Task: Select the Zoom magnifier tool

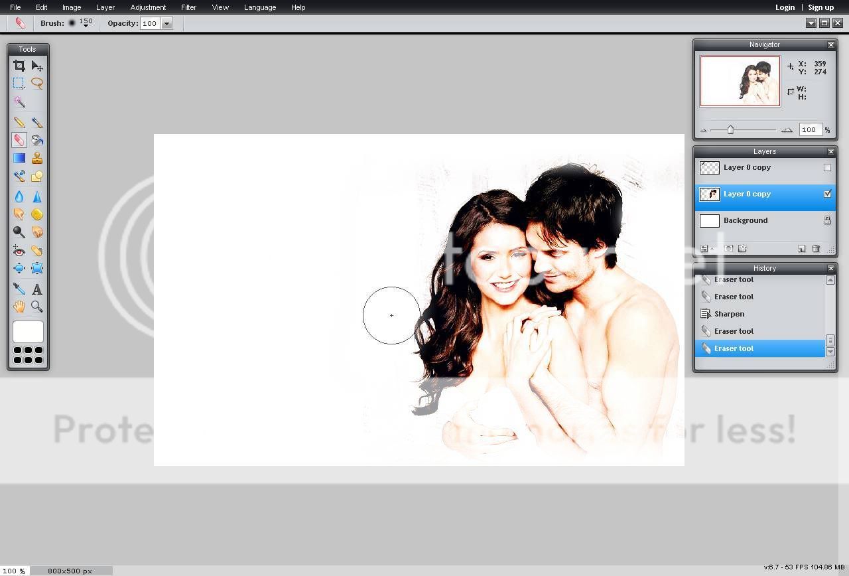Action: 37,307
